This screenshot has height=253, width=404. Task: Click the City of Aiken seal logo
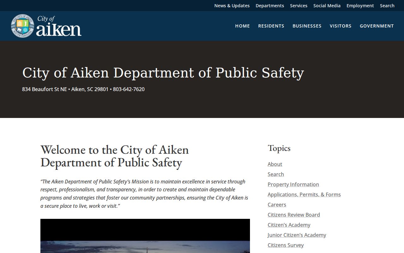[46, 26]
